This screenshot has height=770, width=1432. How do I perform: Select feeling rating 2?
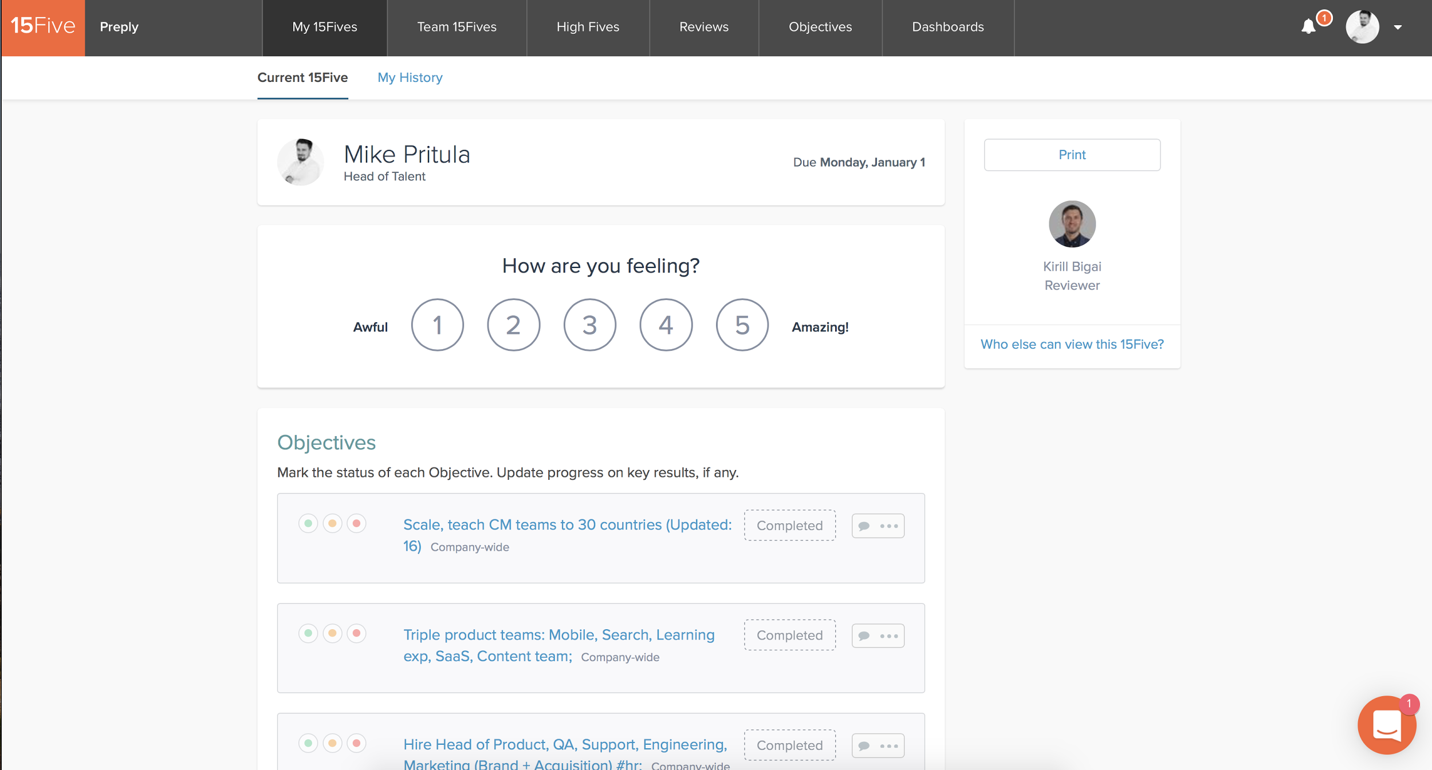(514, 325)
